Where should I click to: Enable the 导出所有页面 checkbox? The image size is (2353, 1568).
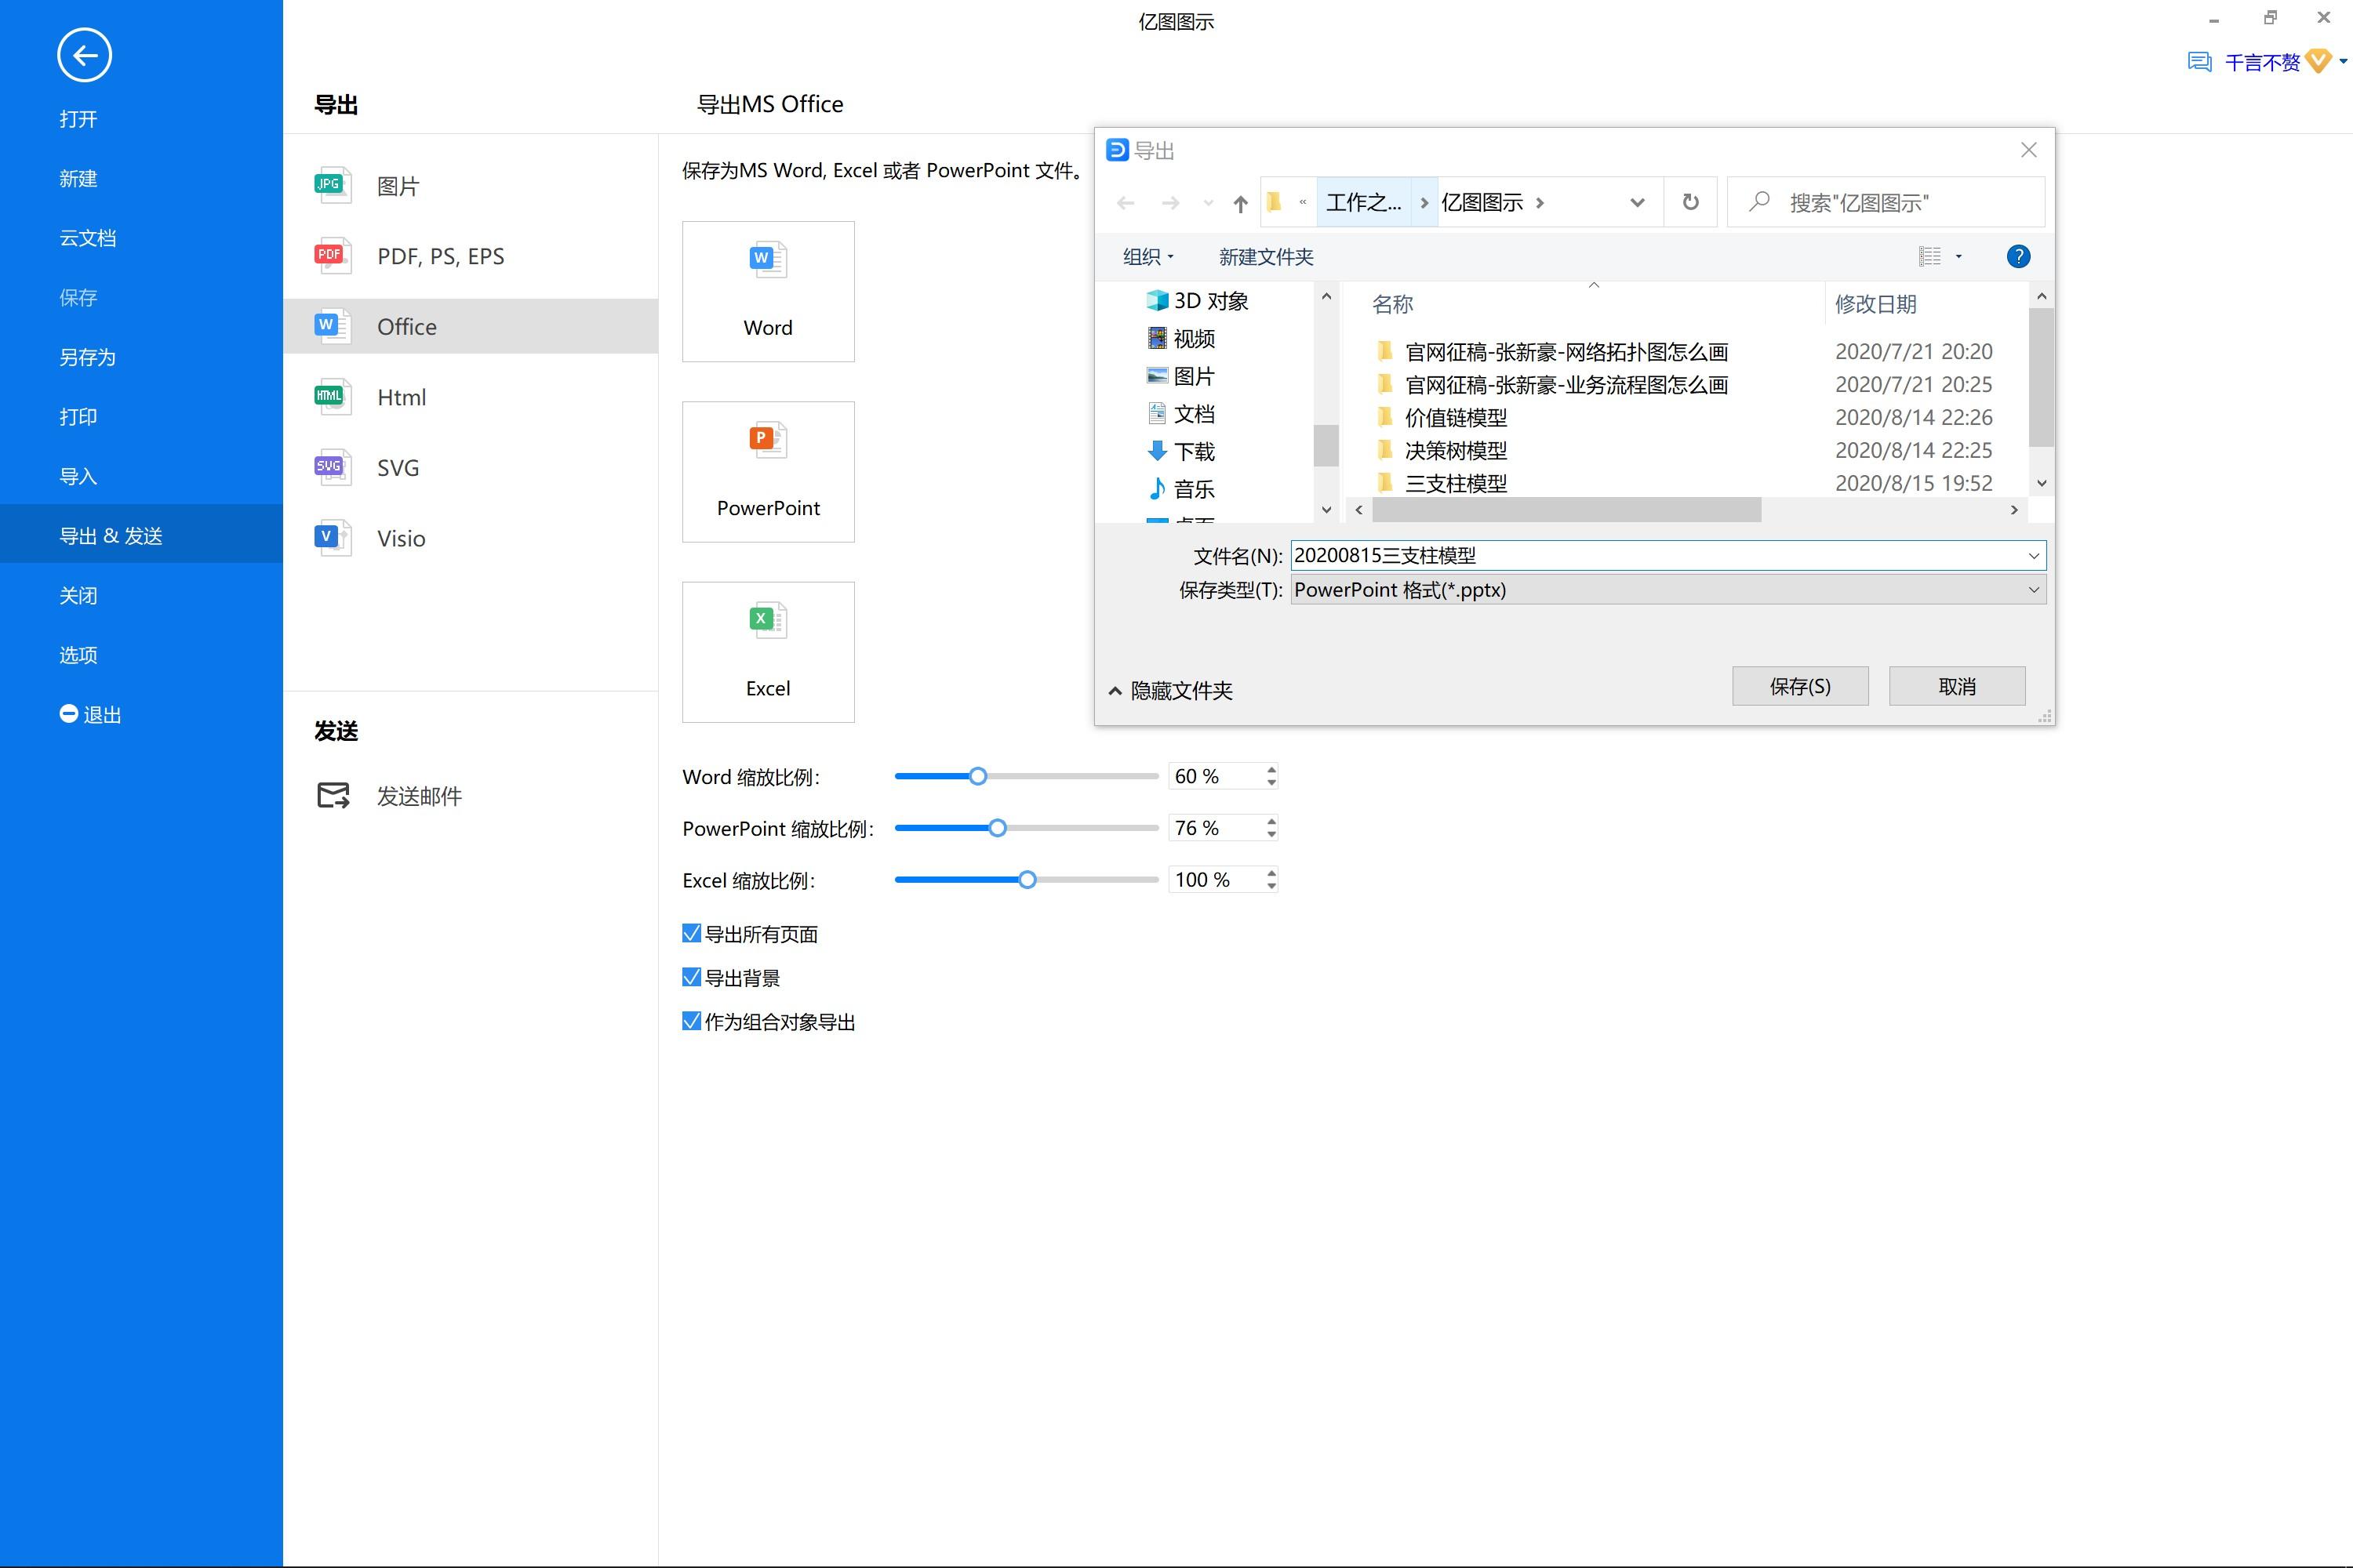click(x=689, y=933)
